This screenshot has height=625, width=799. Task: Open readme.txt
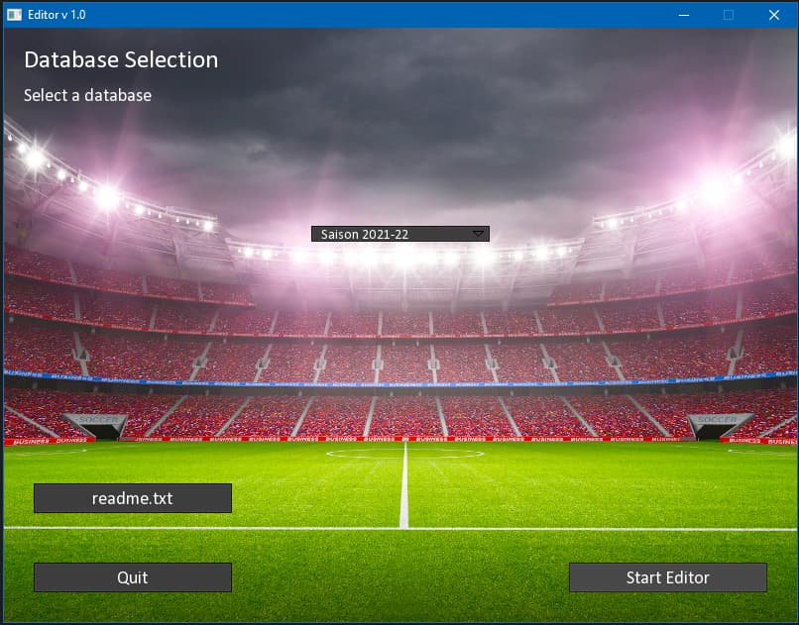click(x=133, y=498)
